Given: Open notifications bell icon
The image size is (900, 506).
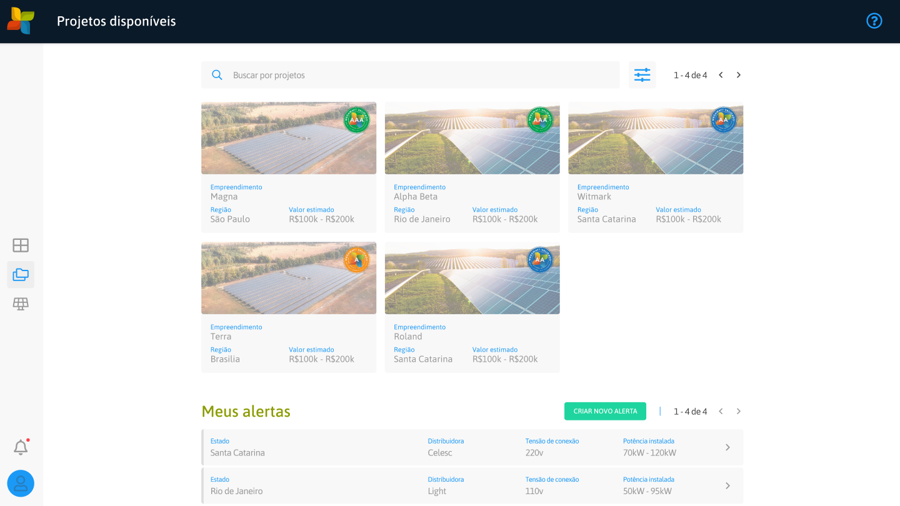Looking at the screenshot, I should (x=21, y=447).
